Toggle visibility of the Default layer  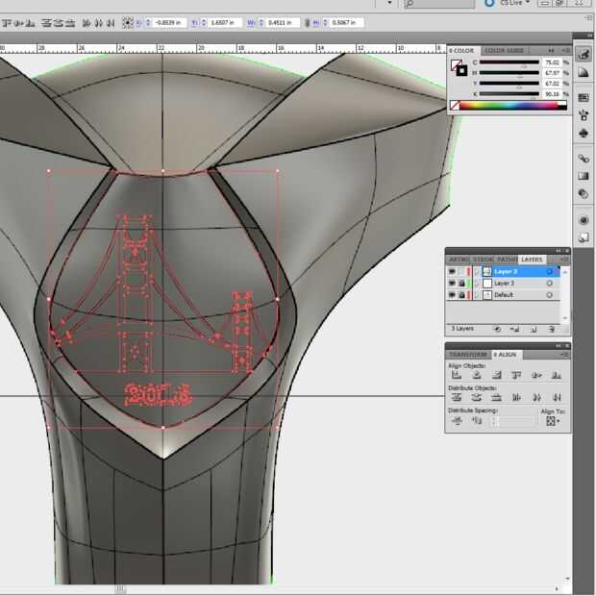click(x=452, y=295)
